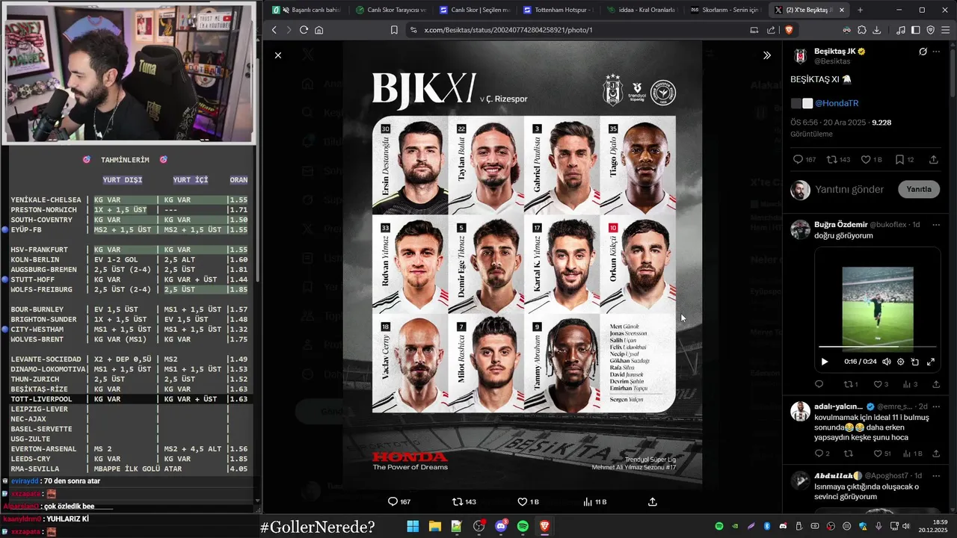
Task: Open Windows Start menu
Action: point(413,527)
